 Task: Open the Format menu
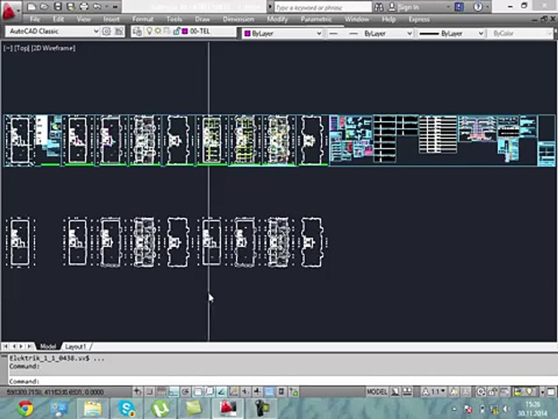click(143, 19)
